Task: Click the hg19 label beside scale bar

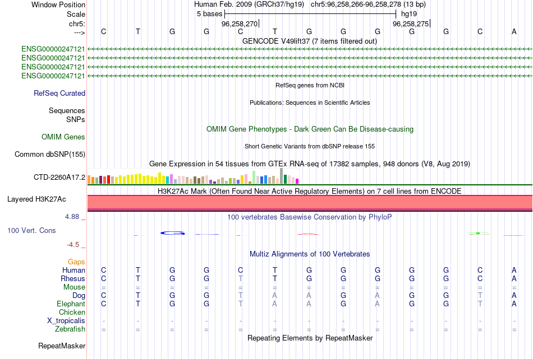Action: [409, 14]
